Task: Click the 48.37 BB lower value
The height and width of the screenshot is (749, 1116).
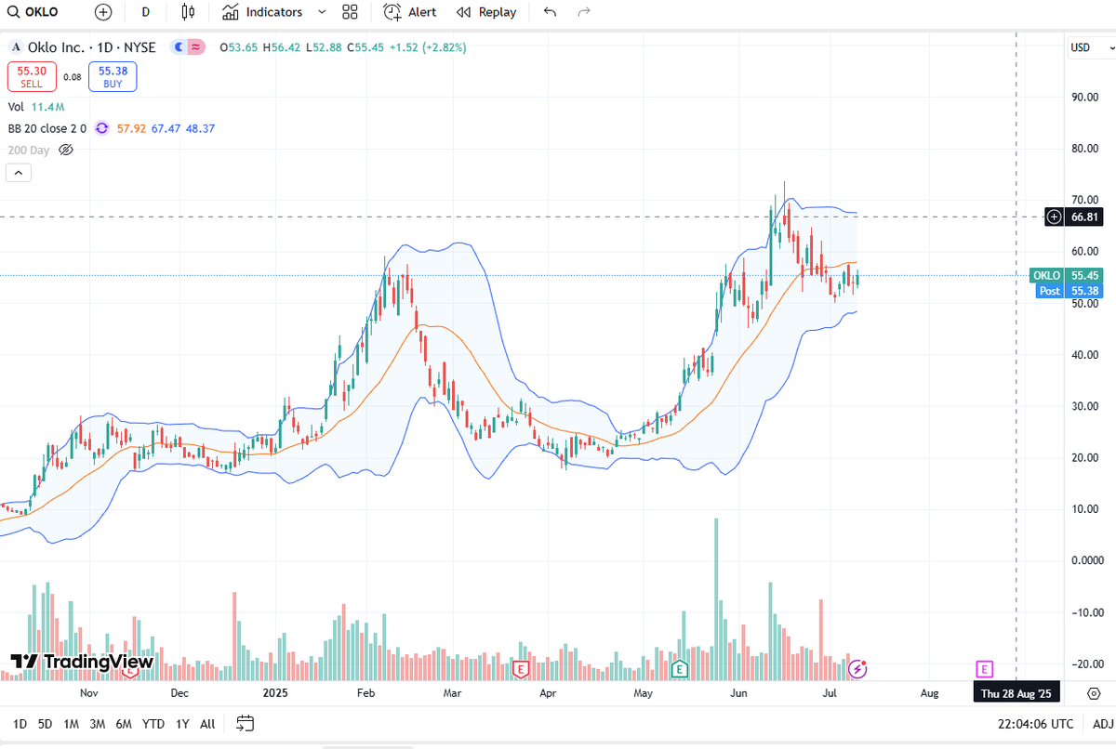Action: click(x=200, y=128)
